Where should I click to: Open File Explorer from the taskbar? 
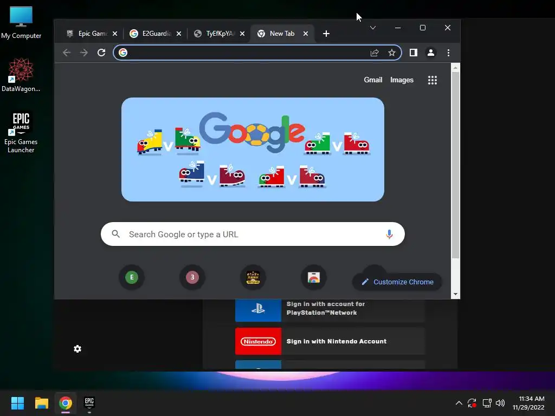(41, 403)
